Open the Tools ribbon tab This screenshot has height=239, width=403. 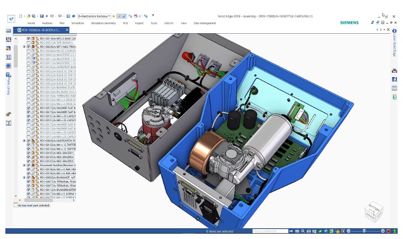[x=154, y=23]
